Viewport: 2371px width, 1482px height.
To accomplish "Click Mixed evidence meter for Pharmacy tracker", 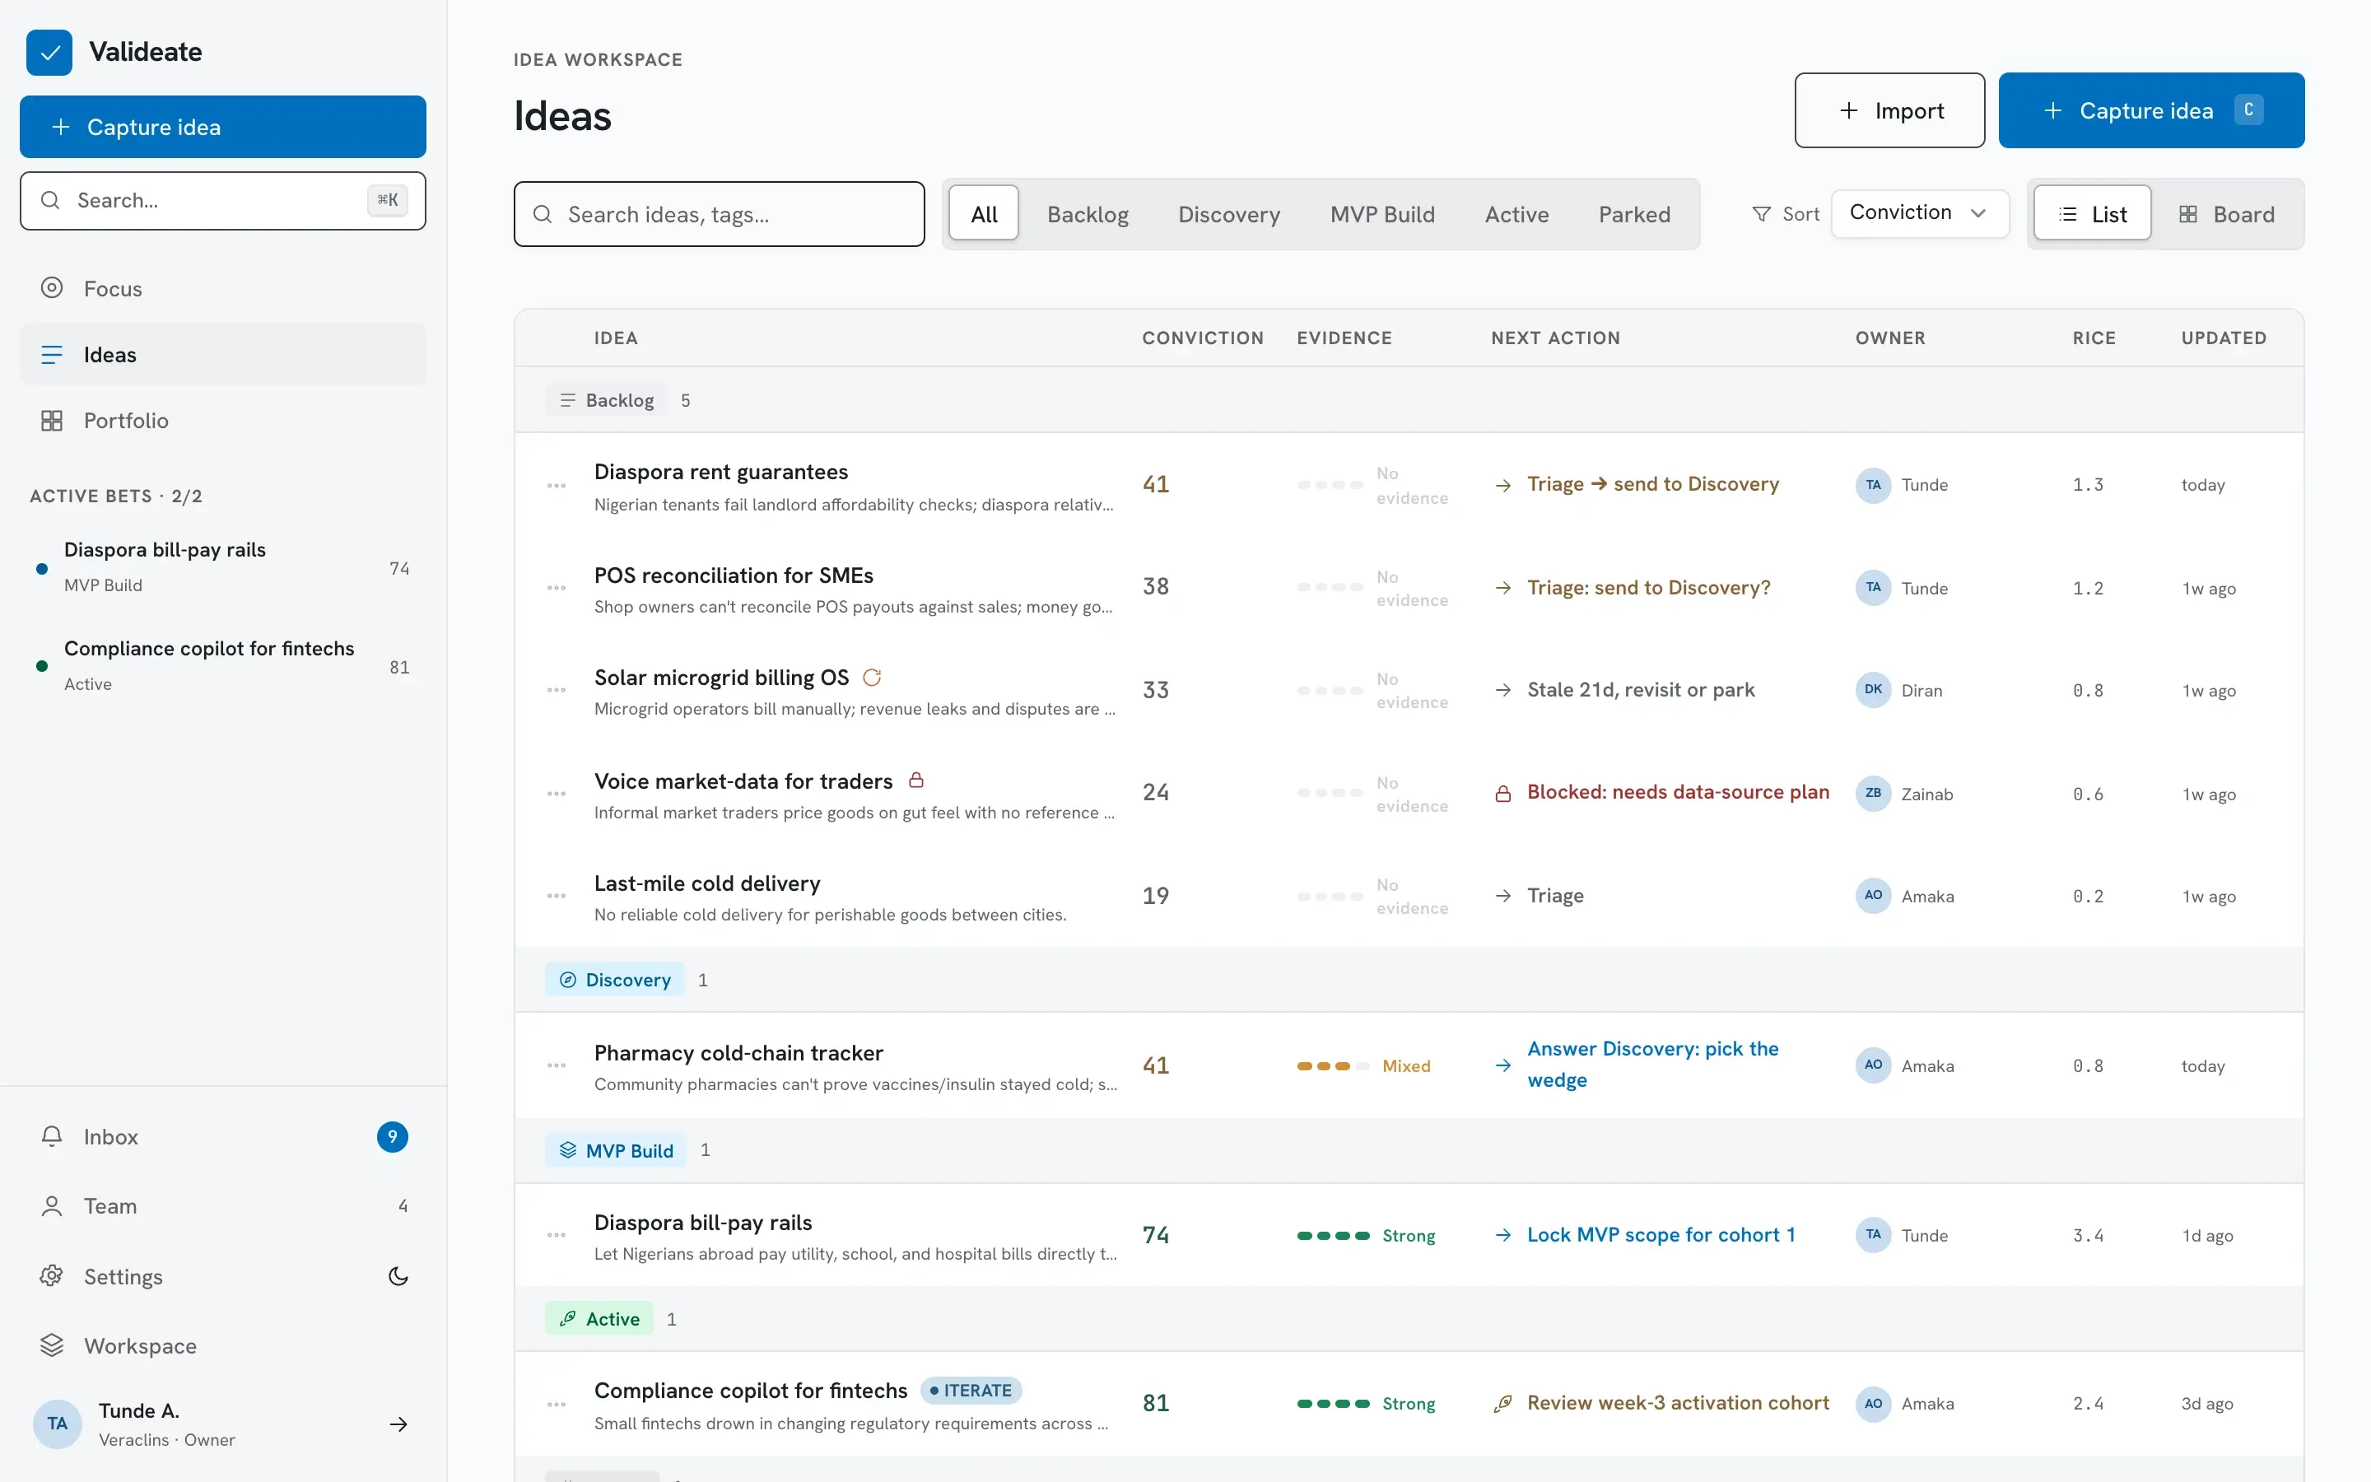I will [1363, 1065].
